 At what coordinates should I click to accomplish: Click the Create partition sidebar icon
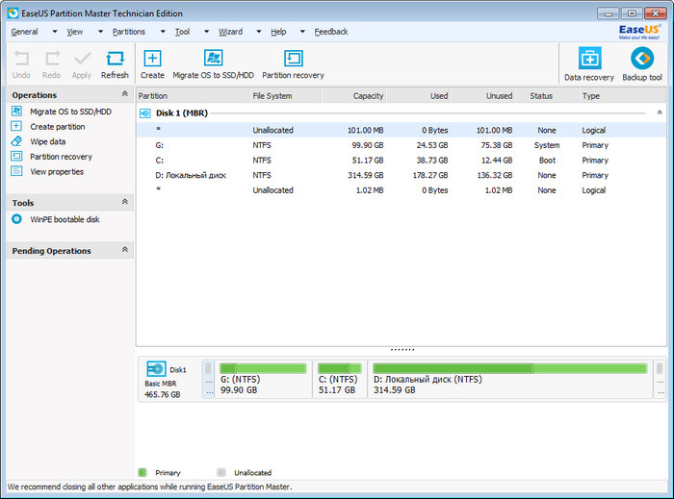coord(16,126)
